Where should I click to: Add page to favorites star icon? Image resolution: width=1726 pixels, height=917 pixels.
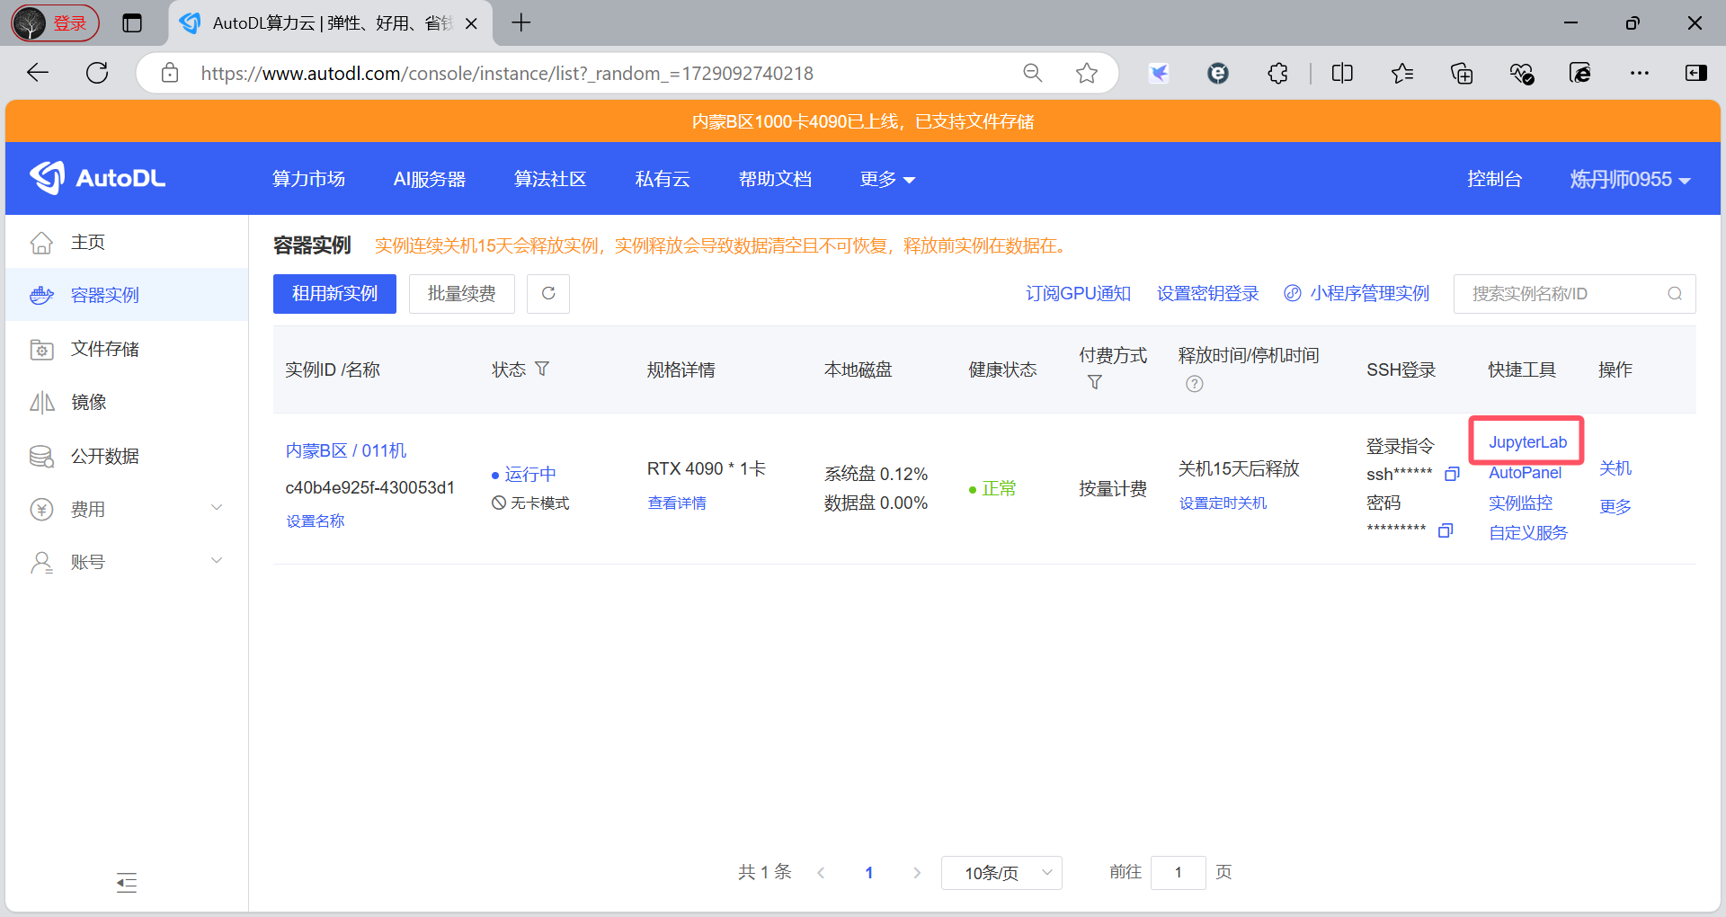pos(1087,73)
